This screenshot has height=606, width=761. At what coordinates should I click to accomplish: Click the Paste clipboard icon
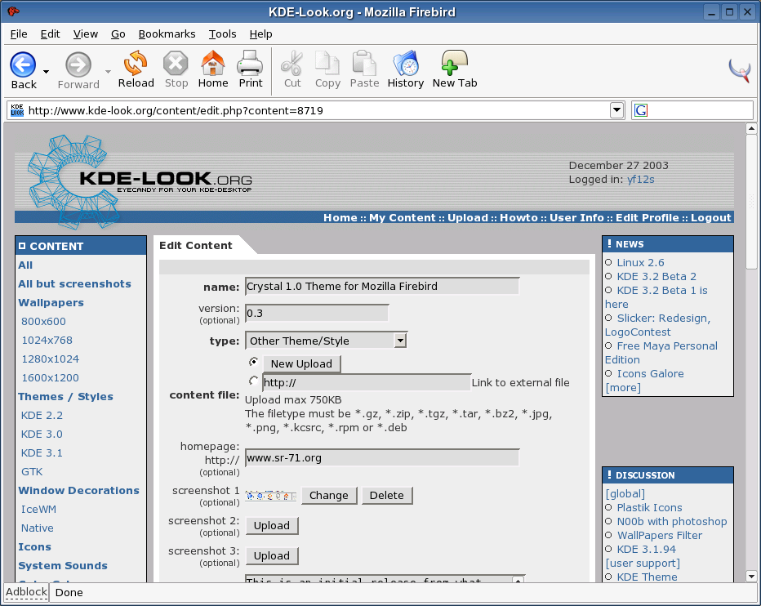pos(364,63)
